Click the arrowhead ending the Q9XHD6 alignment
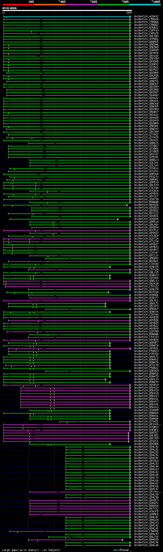The height and width of the screenshot is (552, 163). pyautogui.click(x=110, y=444)
